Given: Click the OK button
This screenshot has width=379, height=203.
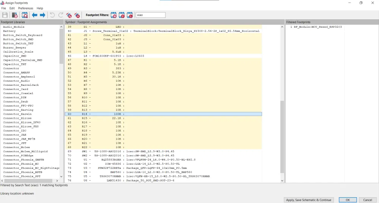Looking at the screenshot, I should (347, 200).
